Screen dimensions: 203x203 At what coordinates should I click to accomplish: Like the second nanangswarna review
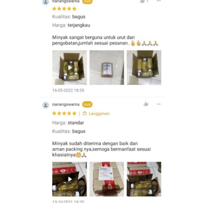(146, 104)
